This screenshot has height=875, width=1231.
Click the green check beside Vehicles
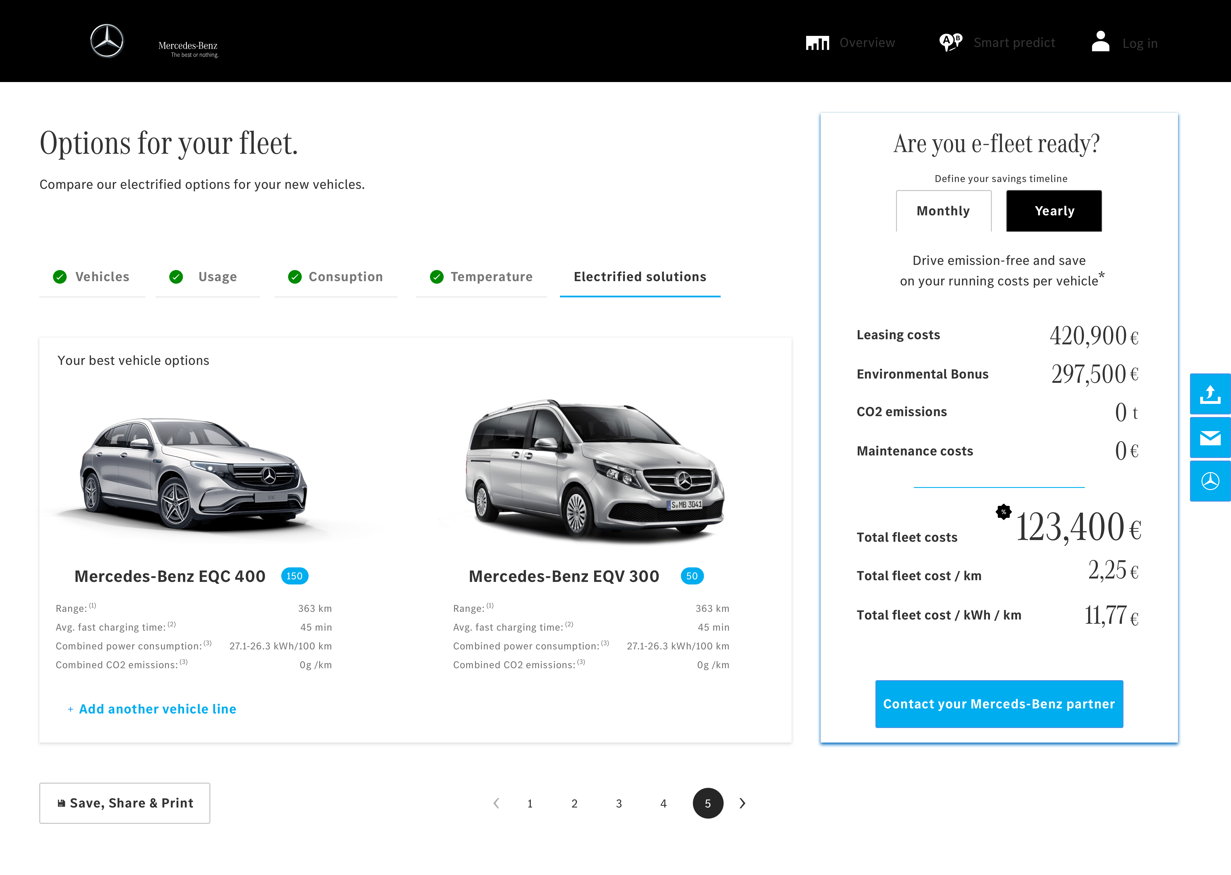click(60, 277)
